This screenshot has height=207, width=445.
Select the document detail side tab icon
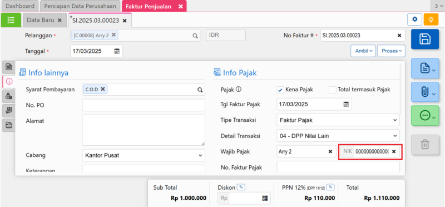click(x=9, y=67)
